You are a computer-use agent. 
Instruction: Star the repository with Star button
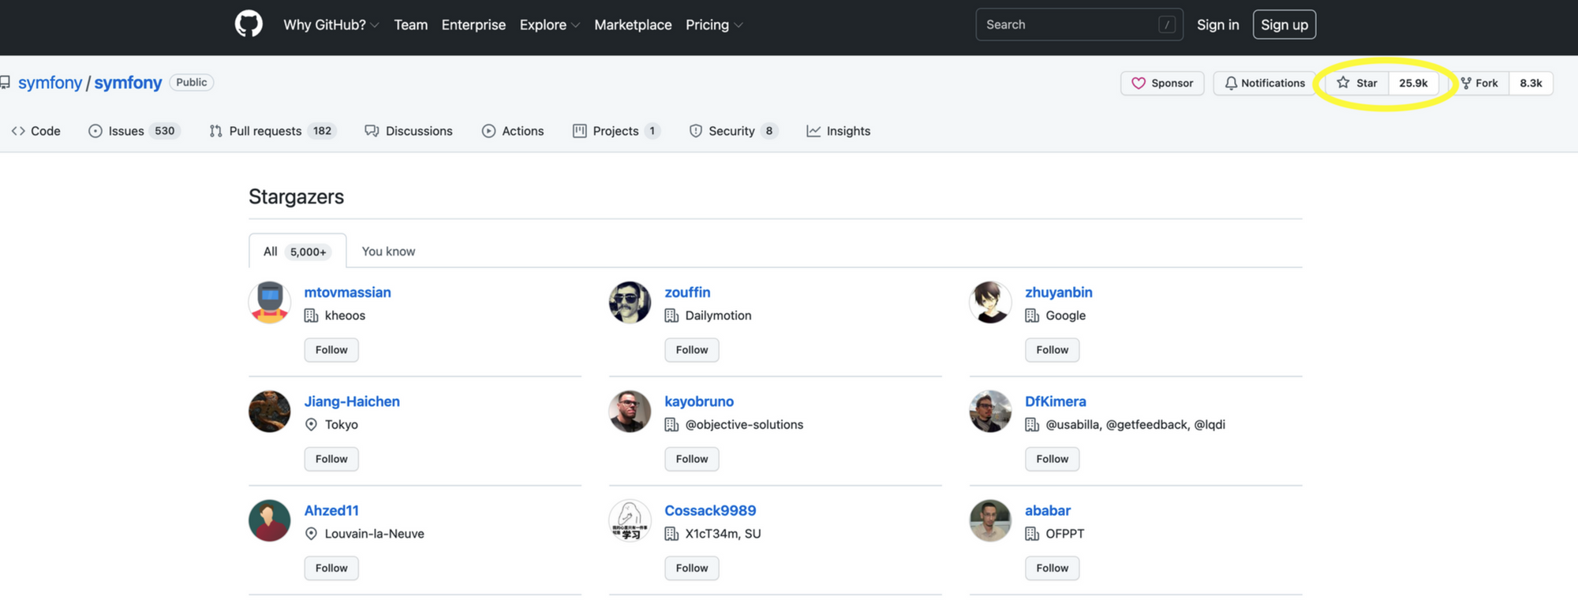(1357, 83)
